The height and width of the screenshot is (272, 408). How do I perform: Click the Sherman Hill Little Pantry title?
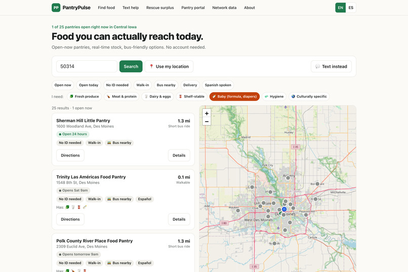point(83,121)
